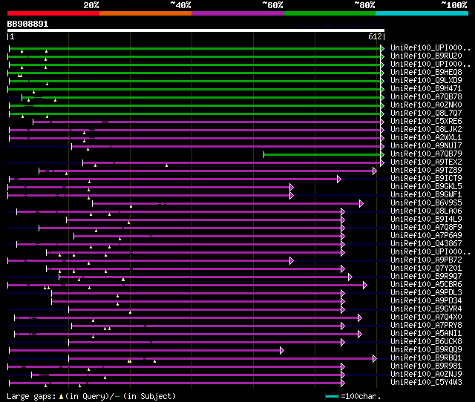Image resolution: width=475 pixels, height=402 pixels.
Task: Click the purple ~60% identity legend segment
Action: tap(237, 13)
